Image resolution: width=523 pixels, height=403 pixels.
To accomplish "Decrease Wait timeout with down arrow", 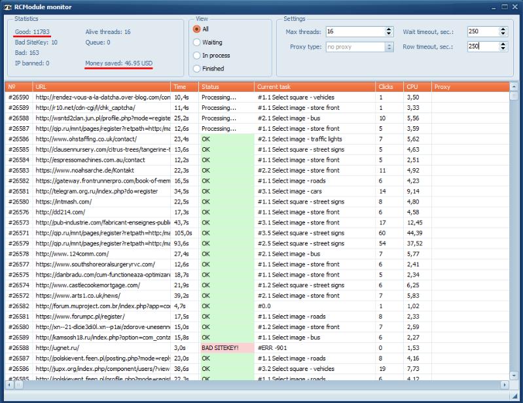I will (x=503, y=33).
